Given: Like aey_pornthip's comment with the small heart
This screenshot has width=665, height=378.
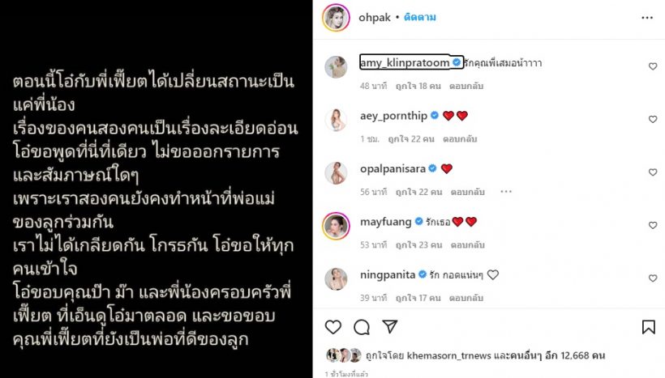Looking at the screenshot, I should pos(653,119).
